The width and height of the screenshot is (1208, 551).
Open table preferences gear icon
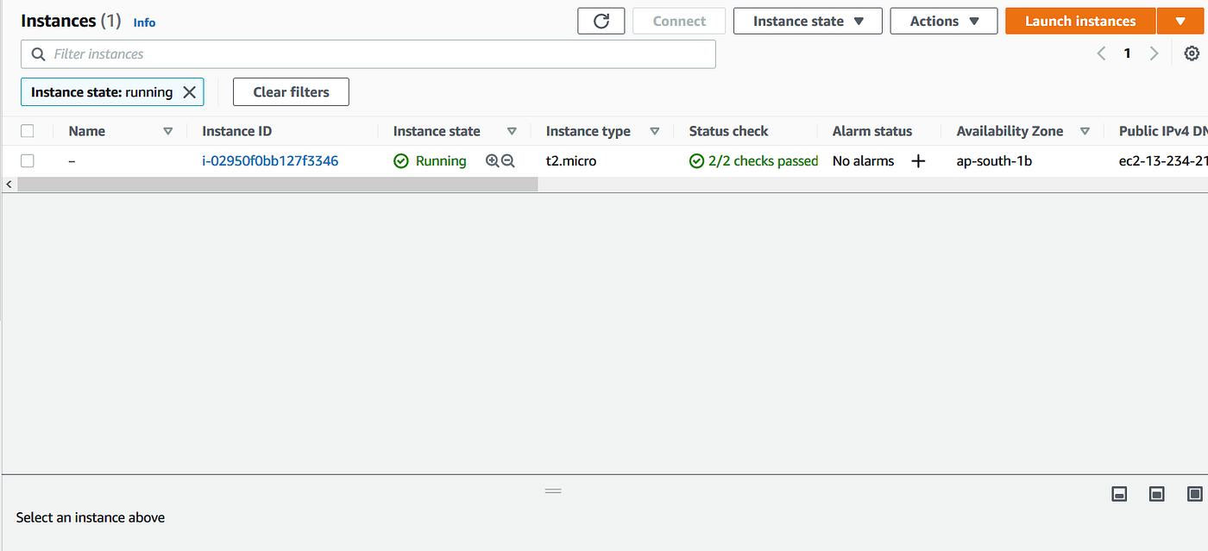click(1192, 53)
